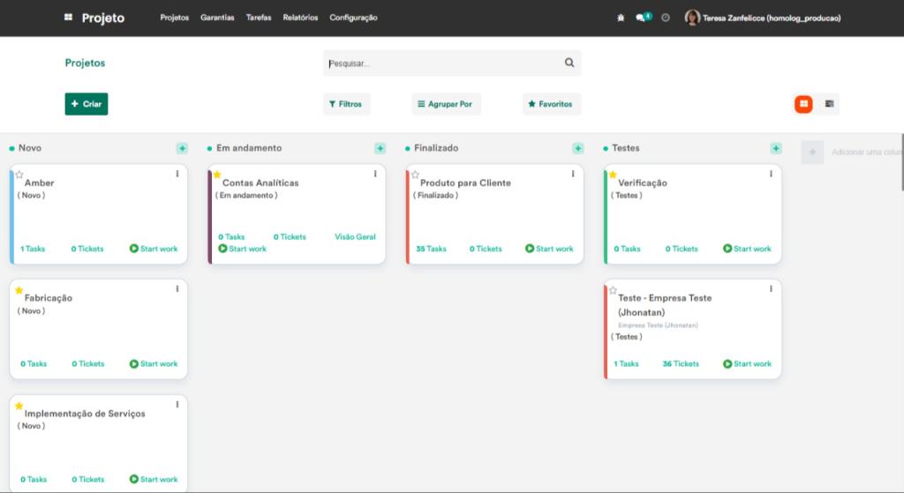The image size is (904, 493).
Task: Click the Pesquisar search field
Action: tap(441, 63)
